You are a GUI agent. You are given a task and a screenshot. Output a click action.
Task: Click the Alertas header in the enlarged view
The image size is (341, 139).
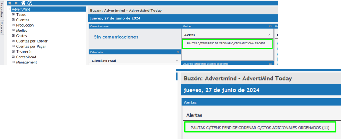coord(261,102)
